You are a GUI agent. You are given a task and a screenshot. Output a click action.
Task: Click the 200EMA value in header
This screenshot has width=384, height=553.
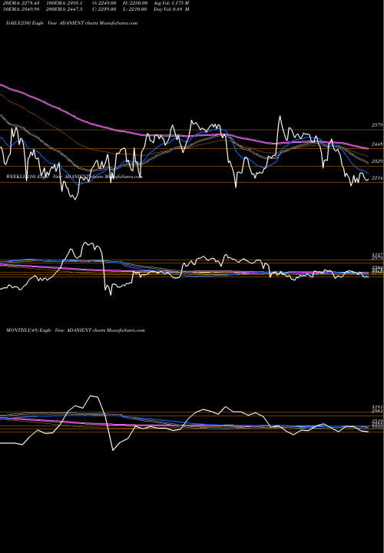click(65, 8)
